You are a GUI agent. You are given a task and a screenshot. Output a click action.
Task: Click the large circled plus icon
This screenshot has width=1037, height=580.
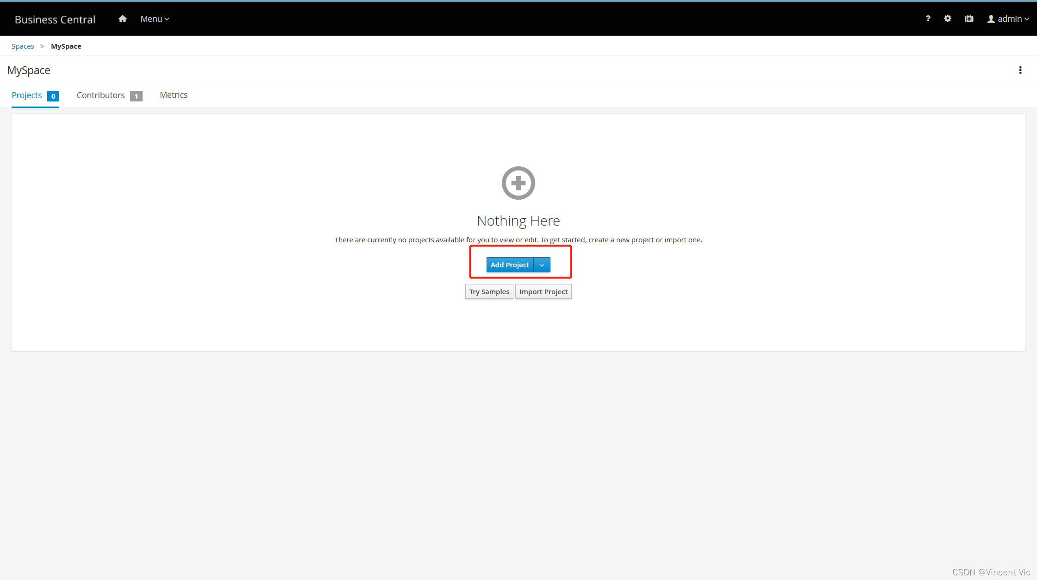(518, 183)
